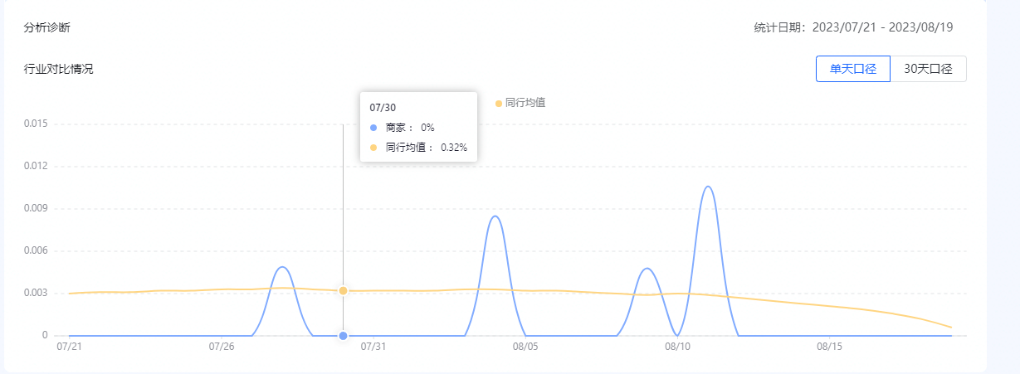The width and height of the screenshot is (1020, 374).
Task: Click the blue 商家 dot in the tooltip
Action: pos(373,128)
